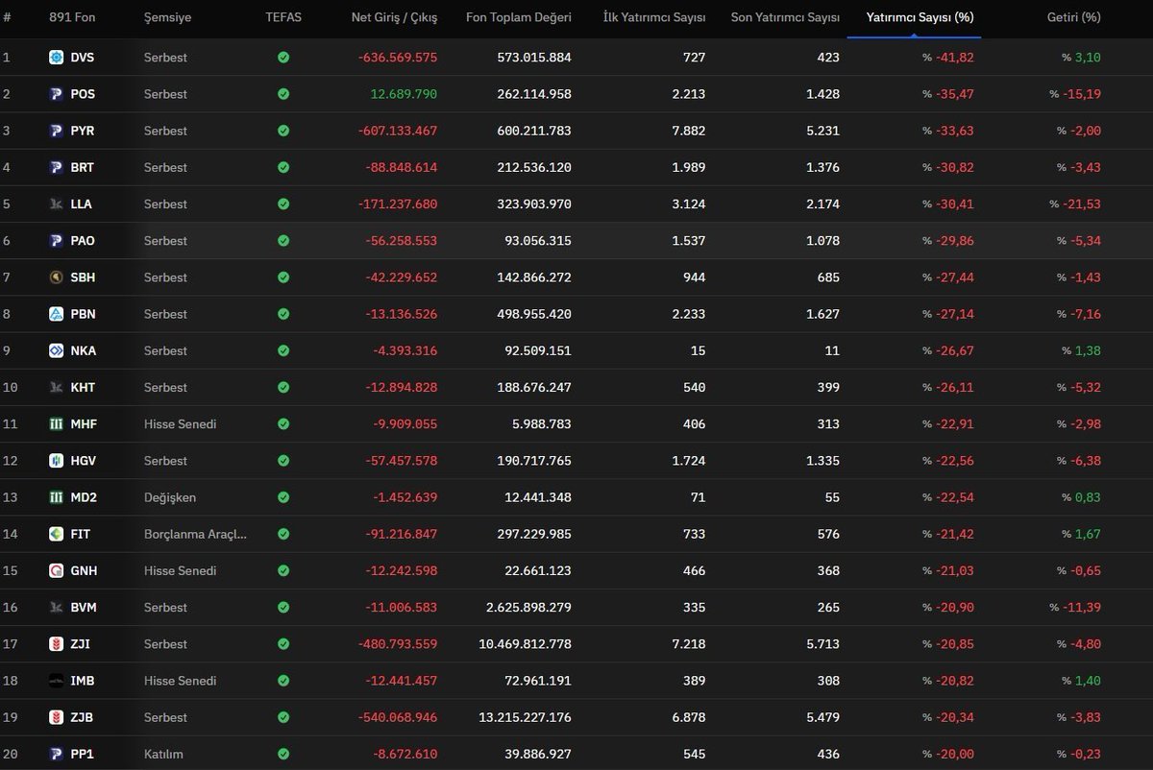Click the IMB fund logo icon

(56, 681)
